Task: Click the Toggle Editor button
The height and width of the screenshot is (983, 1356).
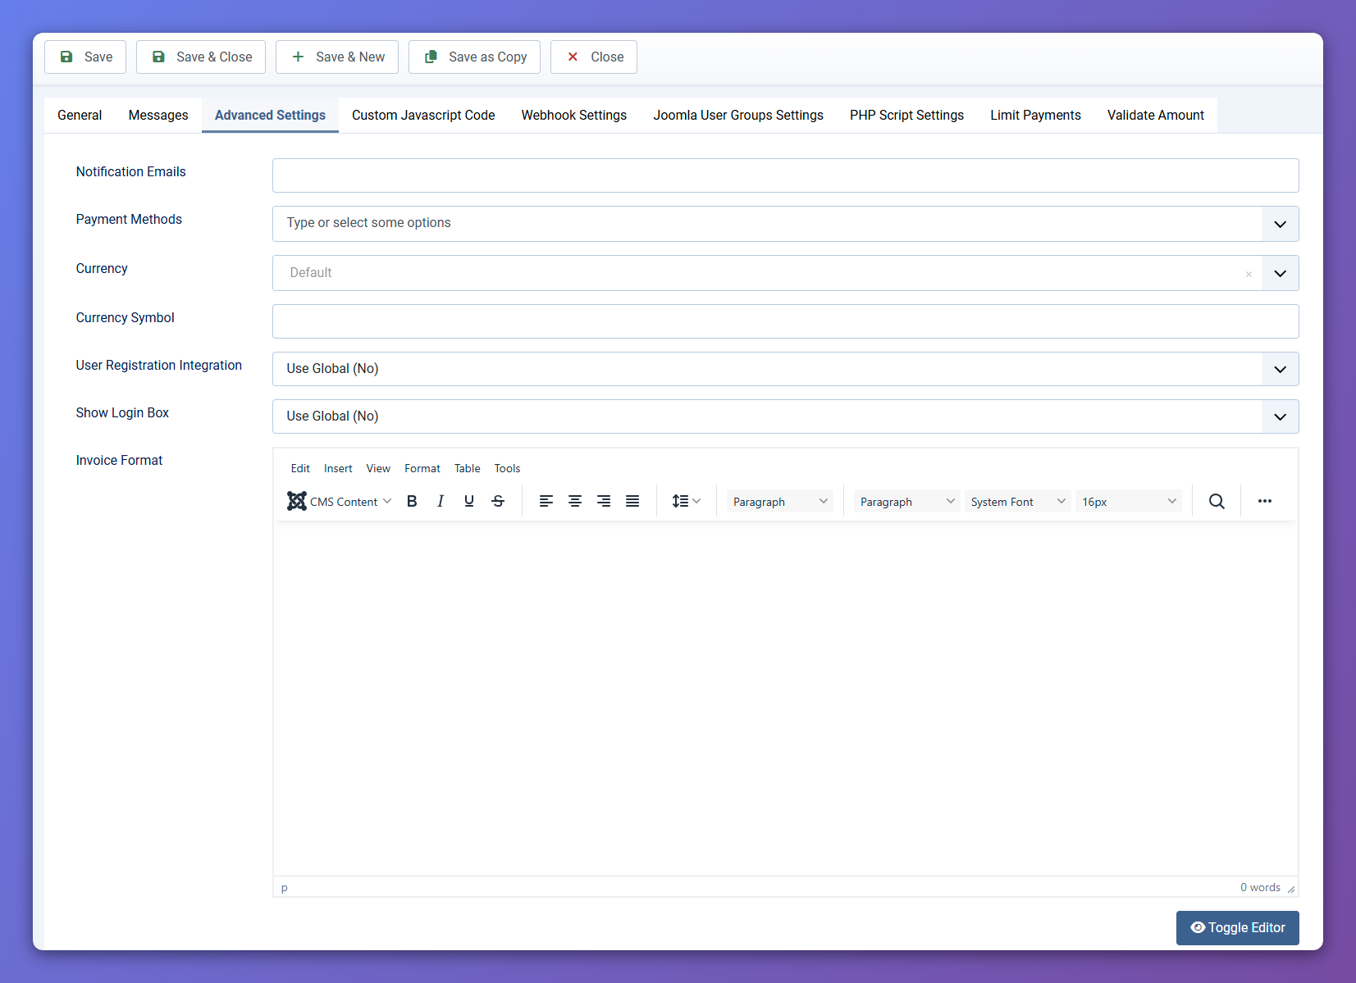Action: [1237, 927]
